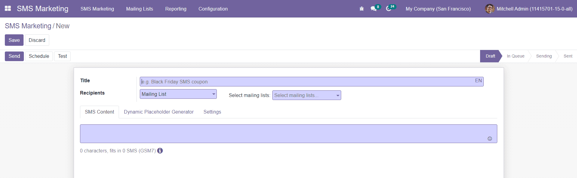Open the My Company (San Francisco) switcher
This screenshot has height=178, width=577.
(x=438, y=9)
